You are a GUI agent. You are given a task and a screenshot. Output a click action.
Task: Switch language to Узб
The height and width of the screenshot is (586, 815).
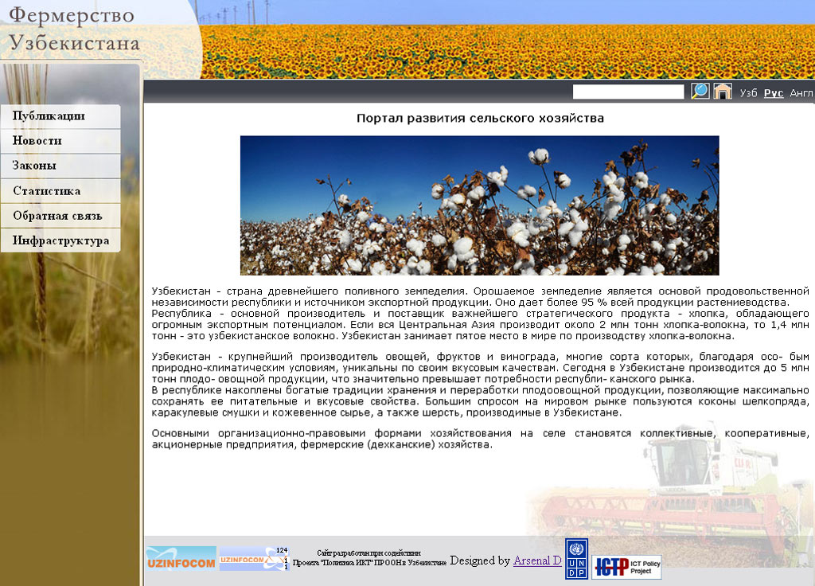pos(748,93)
